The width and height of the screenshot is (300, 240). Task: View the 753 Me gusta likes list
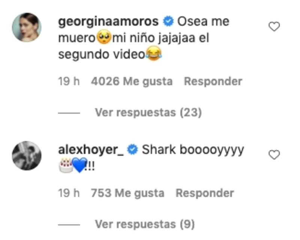click(x=127, y=193)
